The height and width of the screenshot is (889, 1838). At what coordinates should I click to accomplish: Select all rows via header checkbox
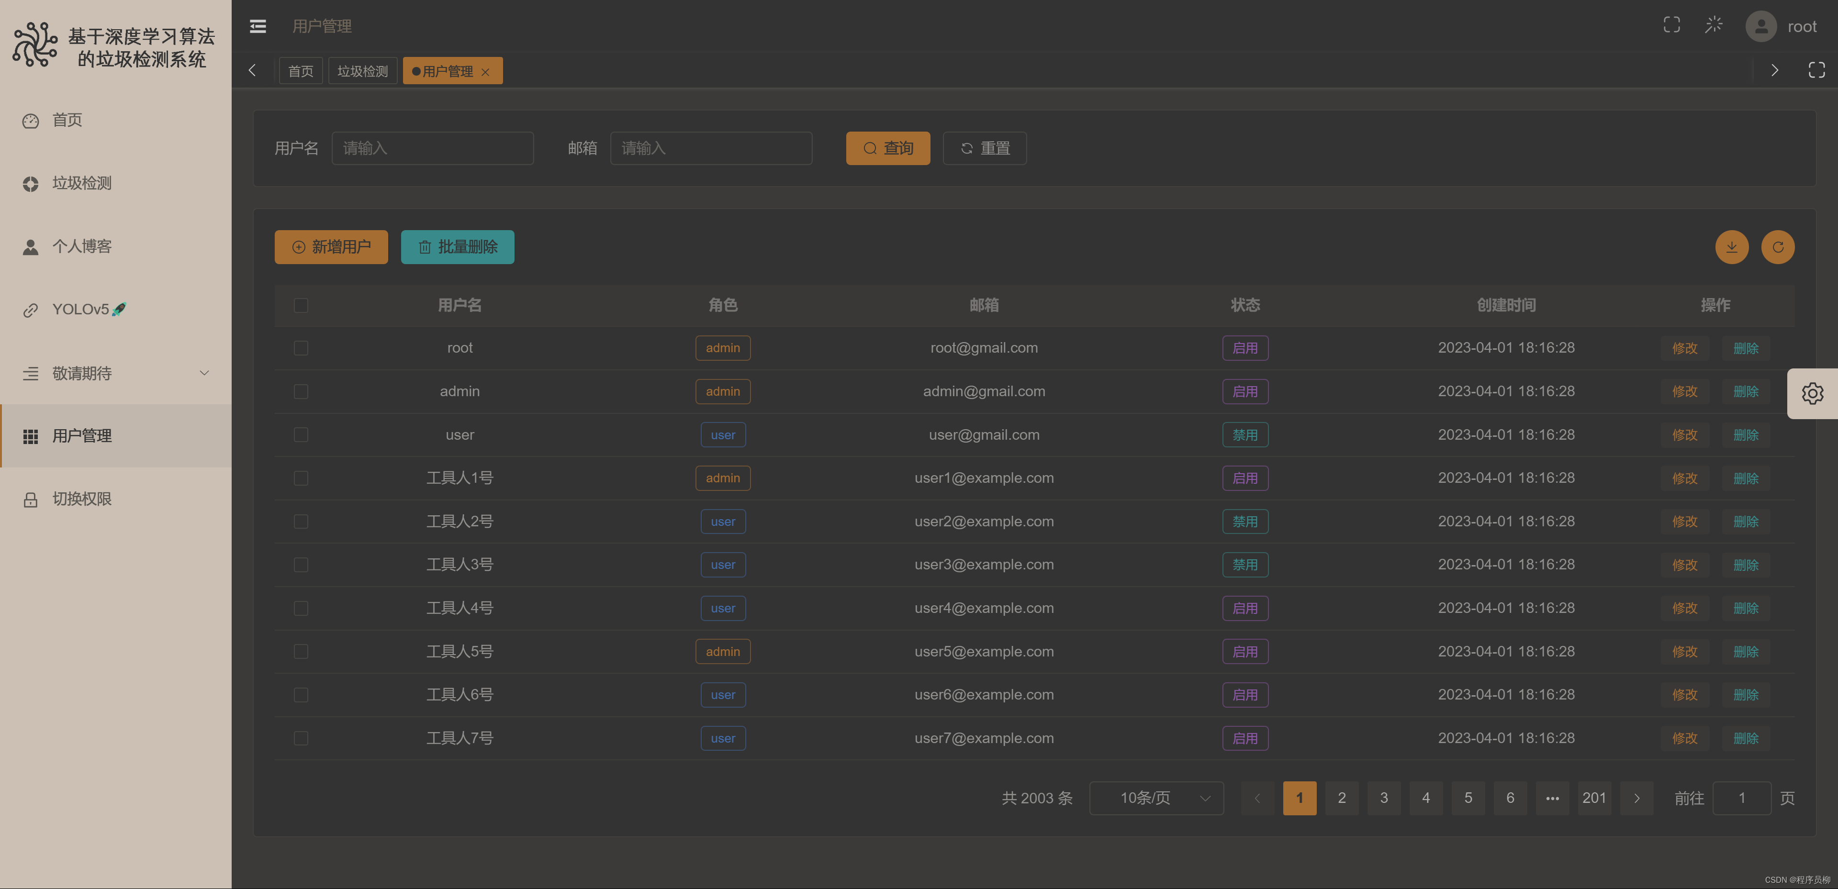coord(301,305)
